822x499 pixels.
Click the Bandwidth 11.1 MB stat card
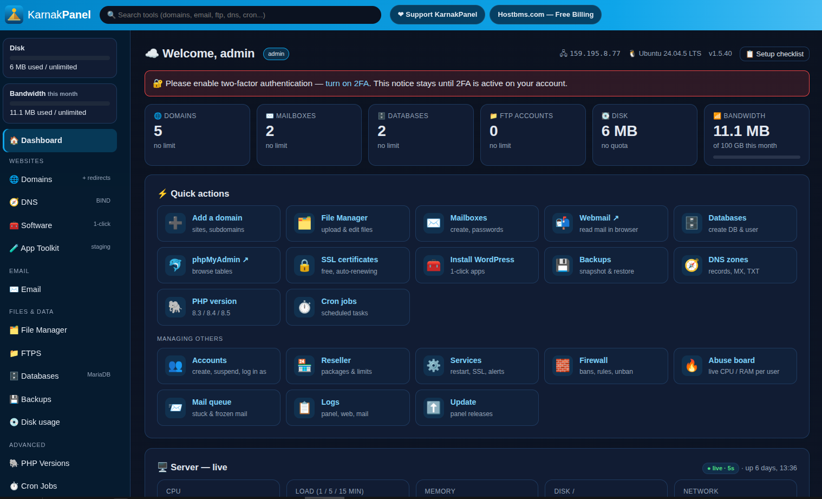point(756,135)
